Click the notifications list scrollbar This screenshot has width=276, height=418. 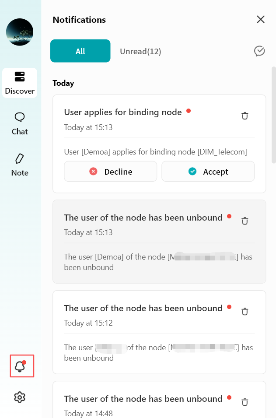(274, 115)
